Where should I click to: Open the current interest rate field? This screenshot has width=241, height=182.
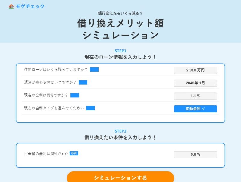tap(195, 96)
